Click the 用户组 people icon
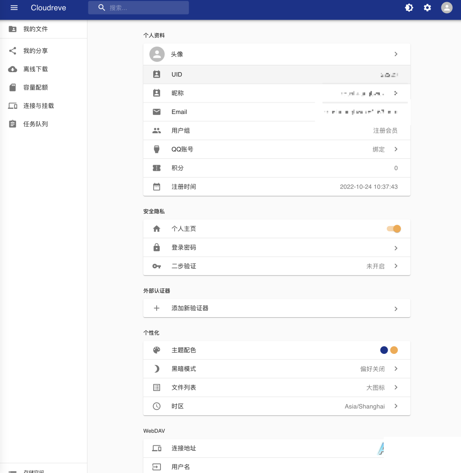The width and height of the screenshot is (461, 473). tap(157, 131)
